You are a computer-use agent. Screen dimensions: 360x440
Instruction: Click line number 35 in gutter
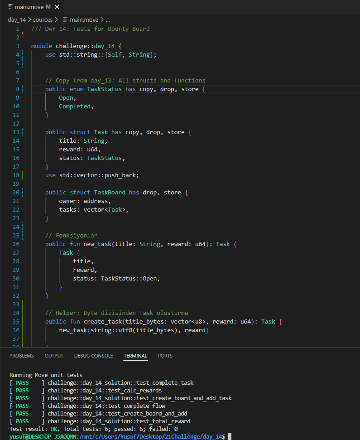16,322
